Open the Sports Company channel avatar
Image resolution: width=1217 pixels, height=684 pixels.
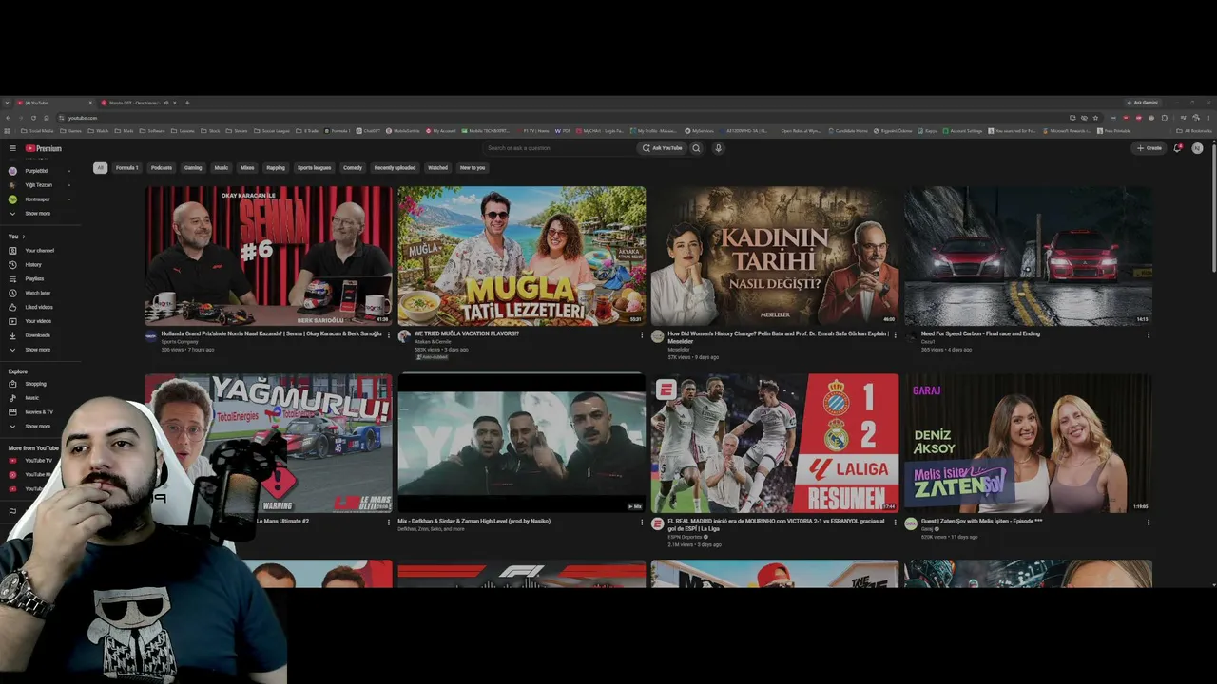[150, 336]
